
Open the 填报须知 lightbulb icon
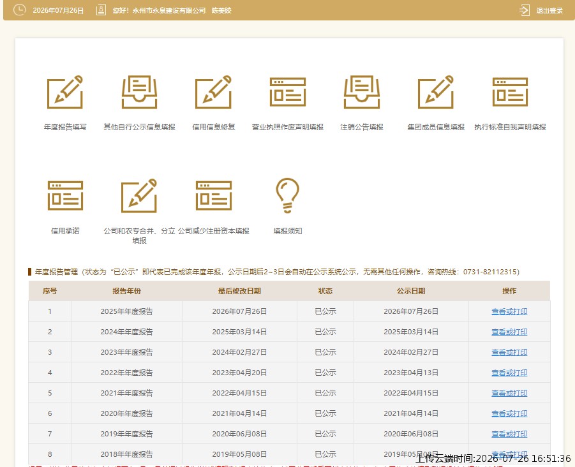click(x=287, y=195)
